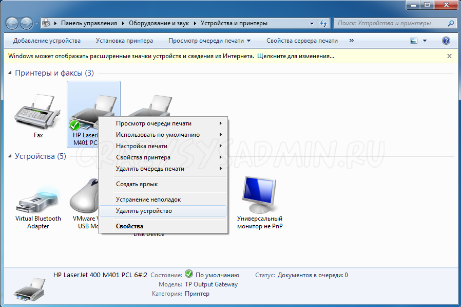Open help with the question mark icon
This screenshot has width=461, height=307.
point(446,41)
